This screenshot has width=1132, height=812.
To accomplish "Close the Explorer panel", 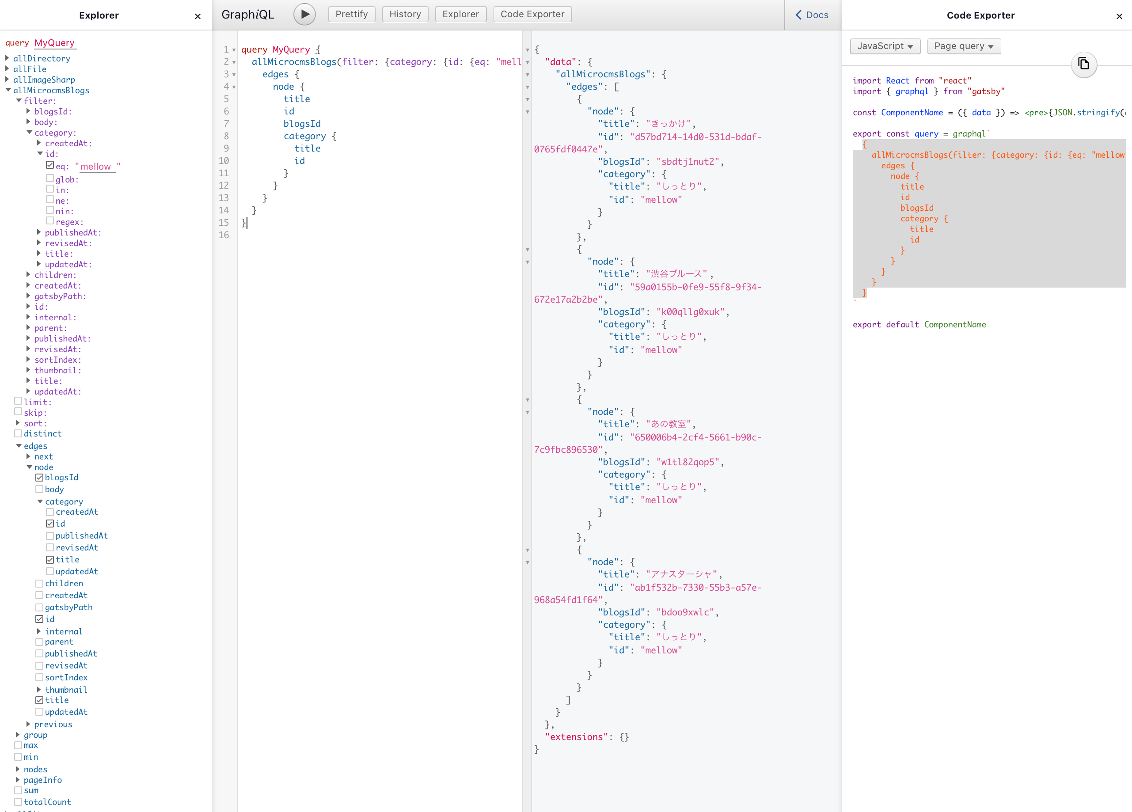I will (198, 16).
